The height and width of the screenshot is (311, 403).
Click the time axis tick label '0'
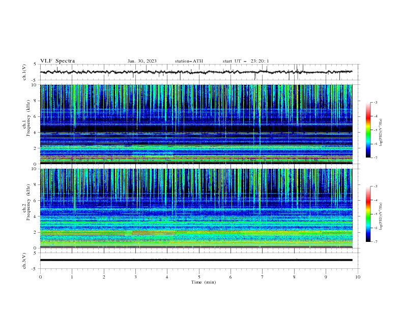(x=40, y=277)
